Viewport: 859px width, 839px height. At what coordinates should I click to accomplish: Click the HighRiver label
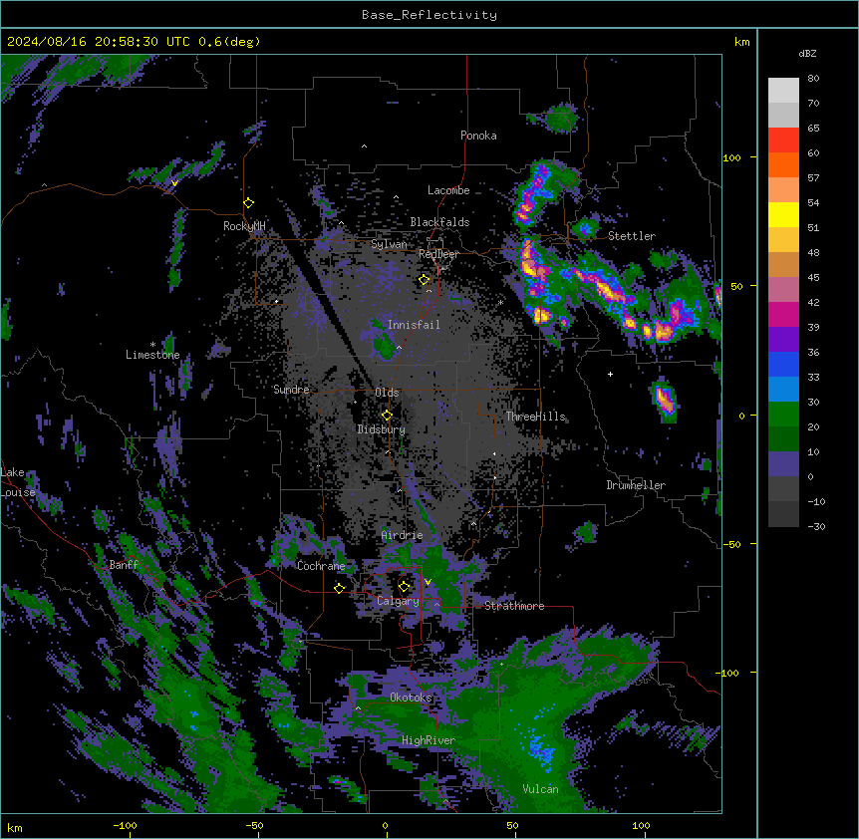429,740
